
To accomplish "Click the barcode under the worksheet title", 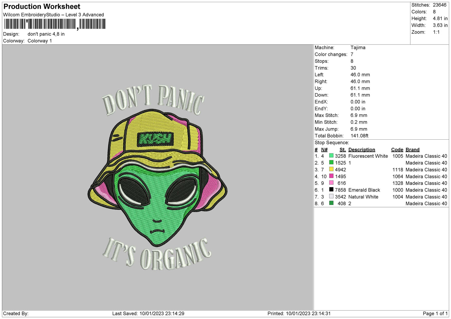I will (x=55, y=24).
